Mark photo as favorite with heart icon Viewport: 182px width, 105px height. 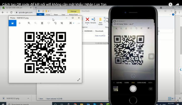point(49,23)
